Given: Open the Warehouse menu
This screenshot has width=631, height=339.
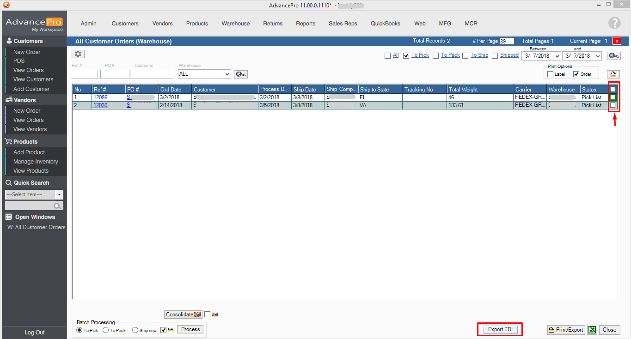Looking at the screenshot, I should point(235,23).
